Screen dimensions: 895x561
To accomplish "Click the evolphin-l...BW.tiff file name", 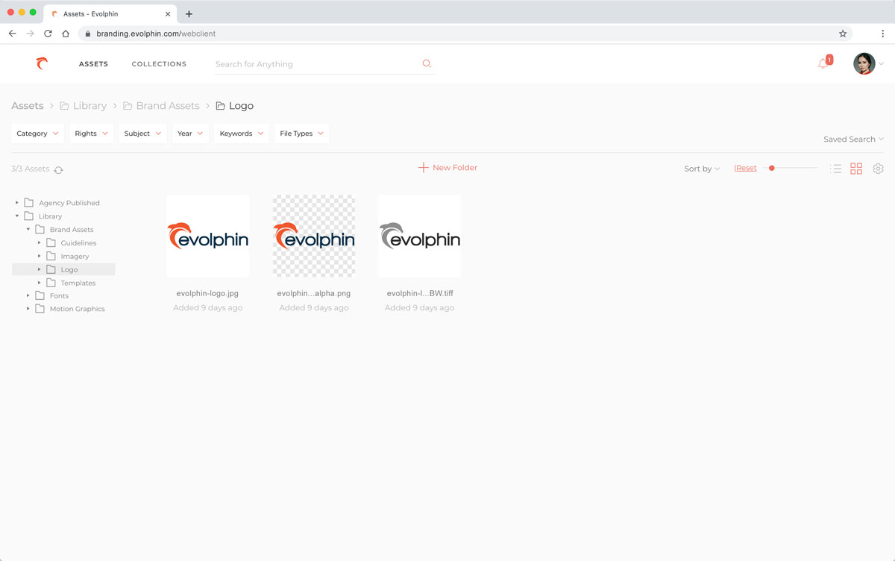I will 420,294.
